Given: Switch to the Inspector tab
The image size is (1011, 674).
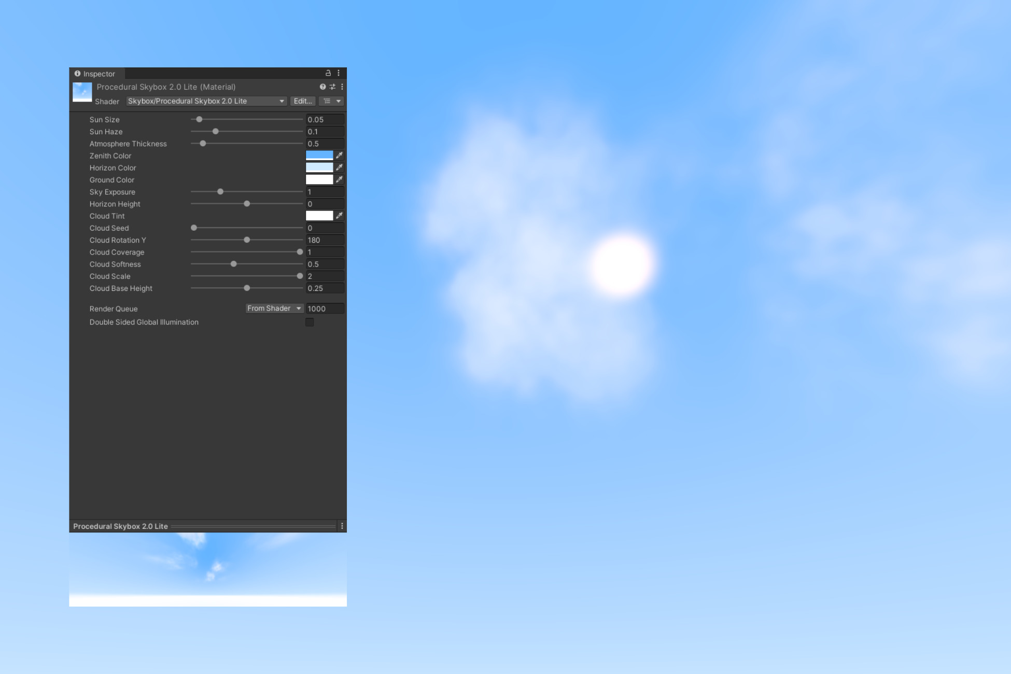Looking at the screenshot, I should click(x=99, y=74).
